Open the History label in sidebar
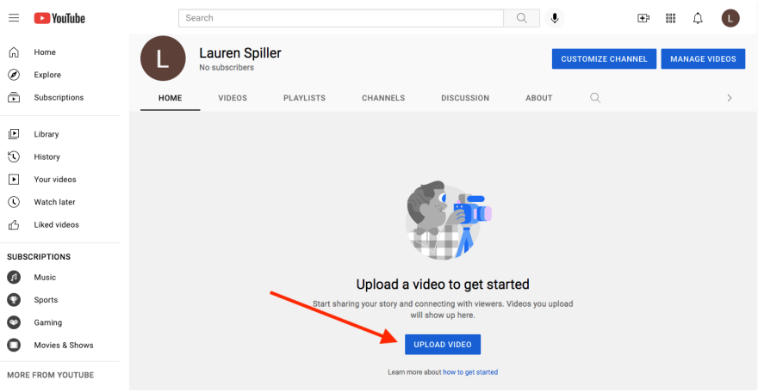Viewport: 758px width, 392px height. pos(47,156)
